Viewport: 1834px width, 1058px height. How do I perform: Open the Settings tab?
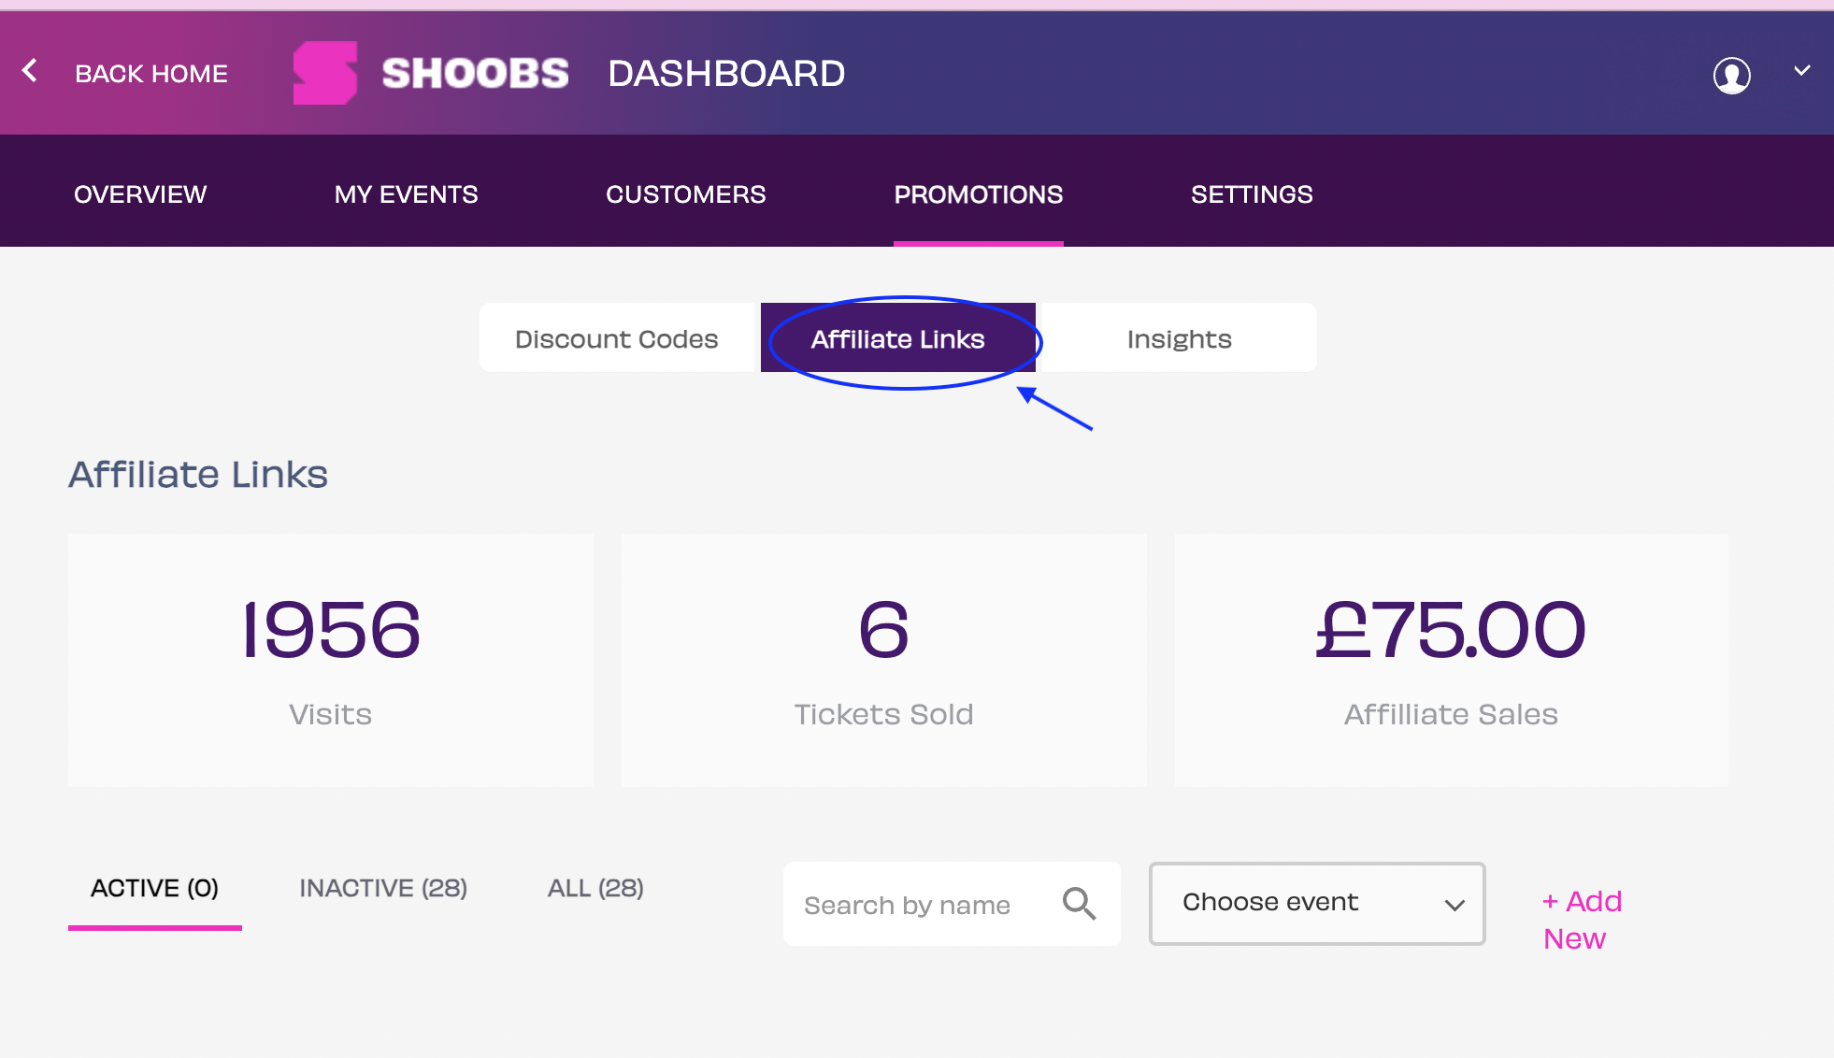click(x=1251, y=194)
